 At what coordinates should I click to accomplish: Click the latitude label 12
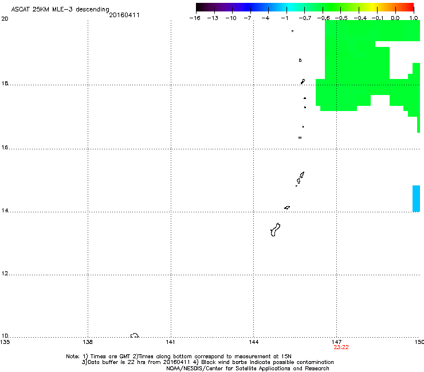(5, 274)
